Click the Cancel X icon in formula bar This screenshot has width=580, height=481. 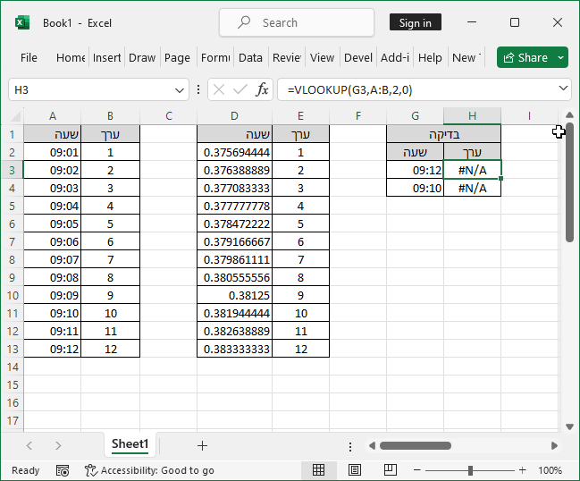point(220,89)
